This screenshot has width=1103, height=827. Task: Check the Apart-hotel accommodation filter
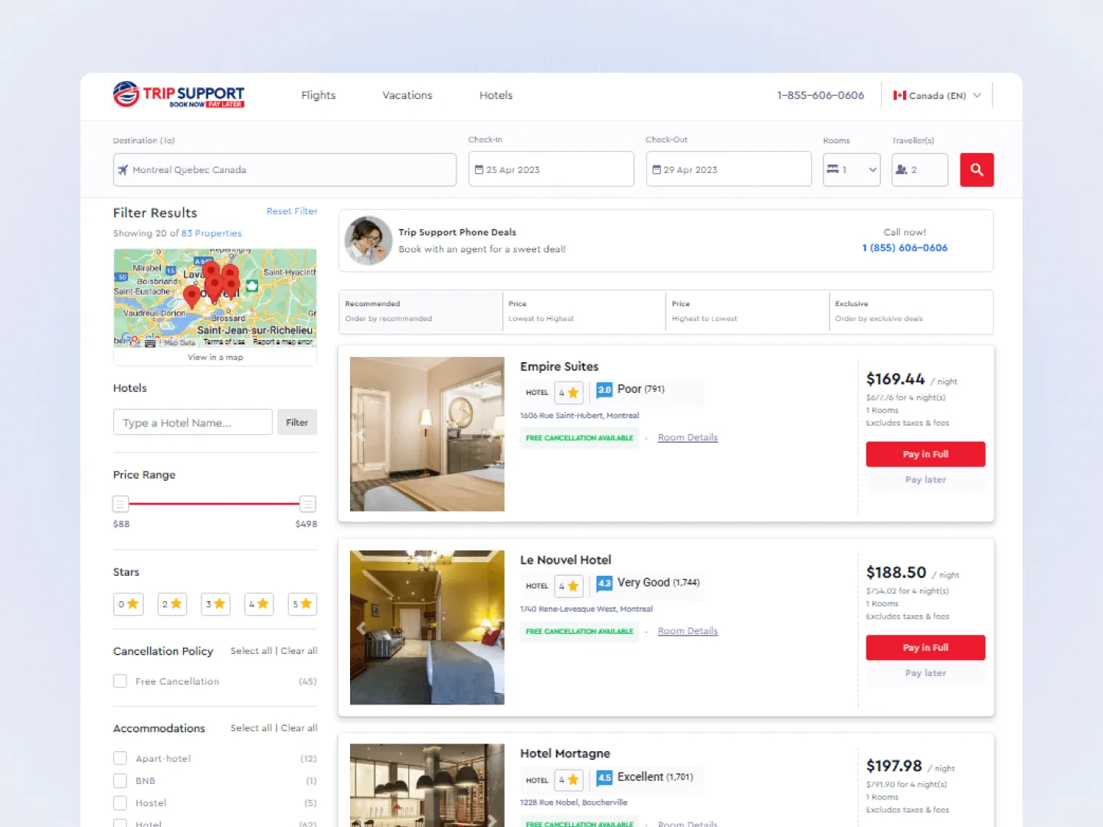(120, 758)
